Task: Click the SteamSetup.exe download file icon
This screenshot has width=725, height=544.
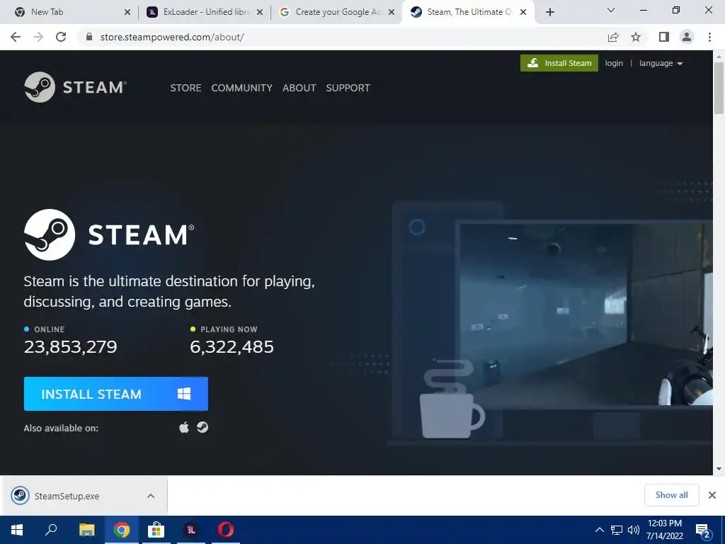Action: pos(20,496)
